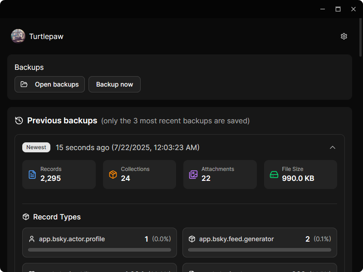The height and width of the screenshot is (272, 363).
Task: Click the green File Size drive icon
Action: (274, 175)
